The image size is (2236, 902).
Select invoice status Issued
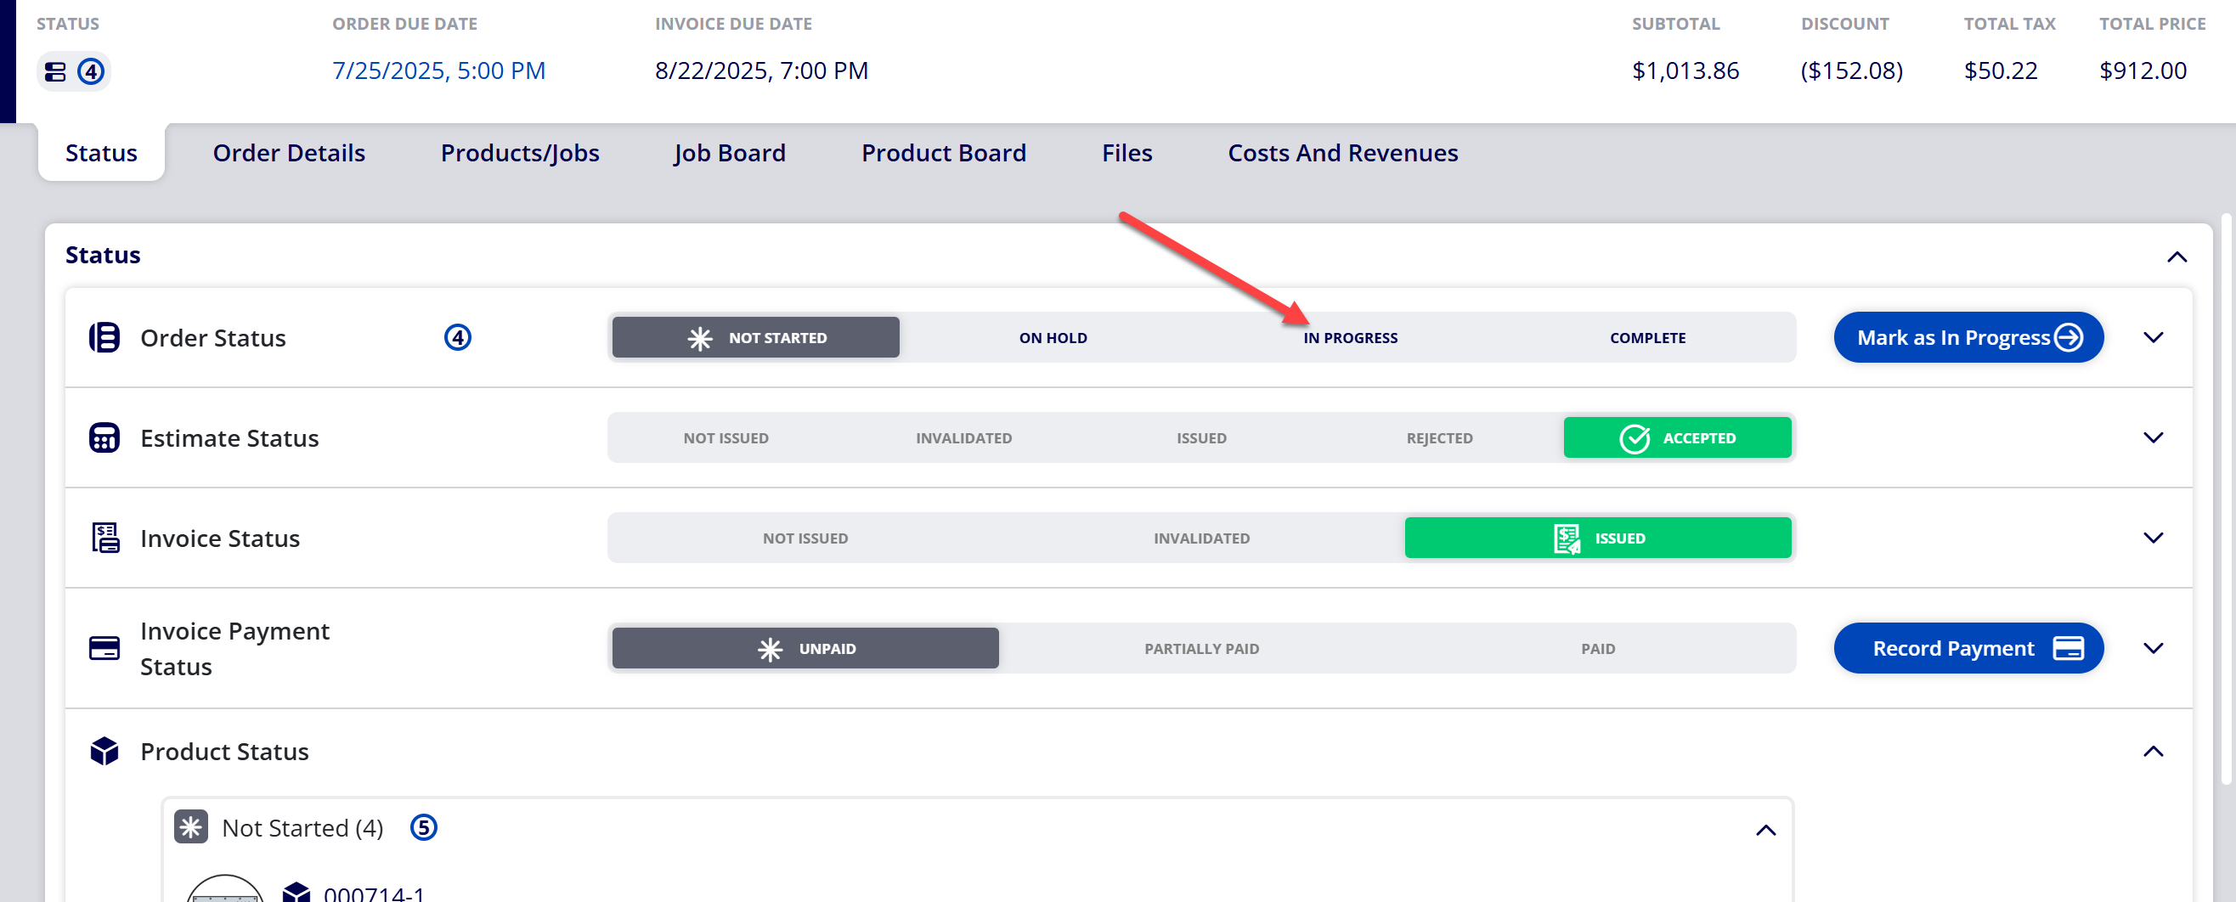pos(1597,538)
